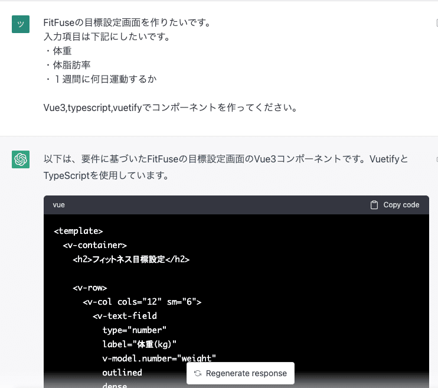Click the 'label="体重(kg)"' code line

tap(139, 344)
